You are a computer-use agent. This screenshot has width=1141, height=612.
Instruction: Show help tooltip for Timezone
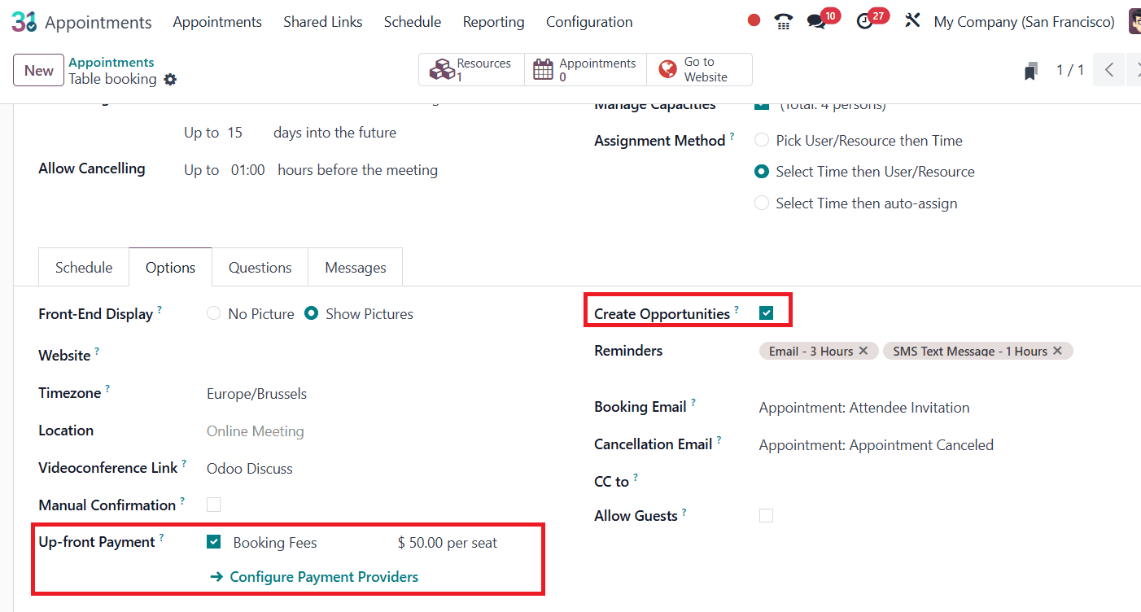(107, 388)
